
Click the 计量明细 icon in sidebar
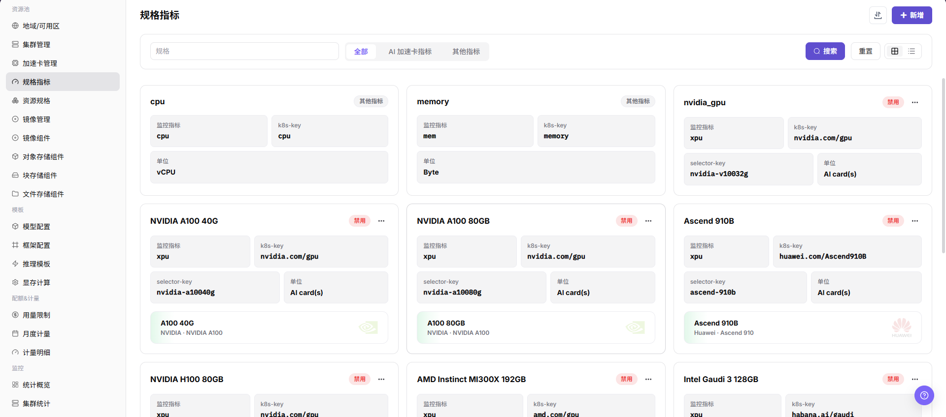click(15, 353)
